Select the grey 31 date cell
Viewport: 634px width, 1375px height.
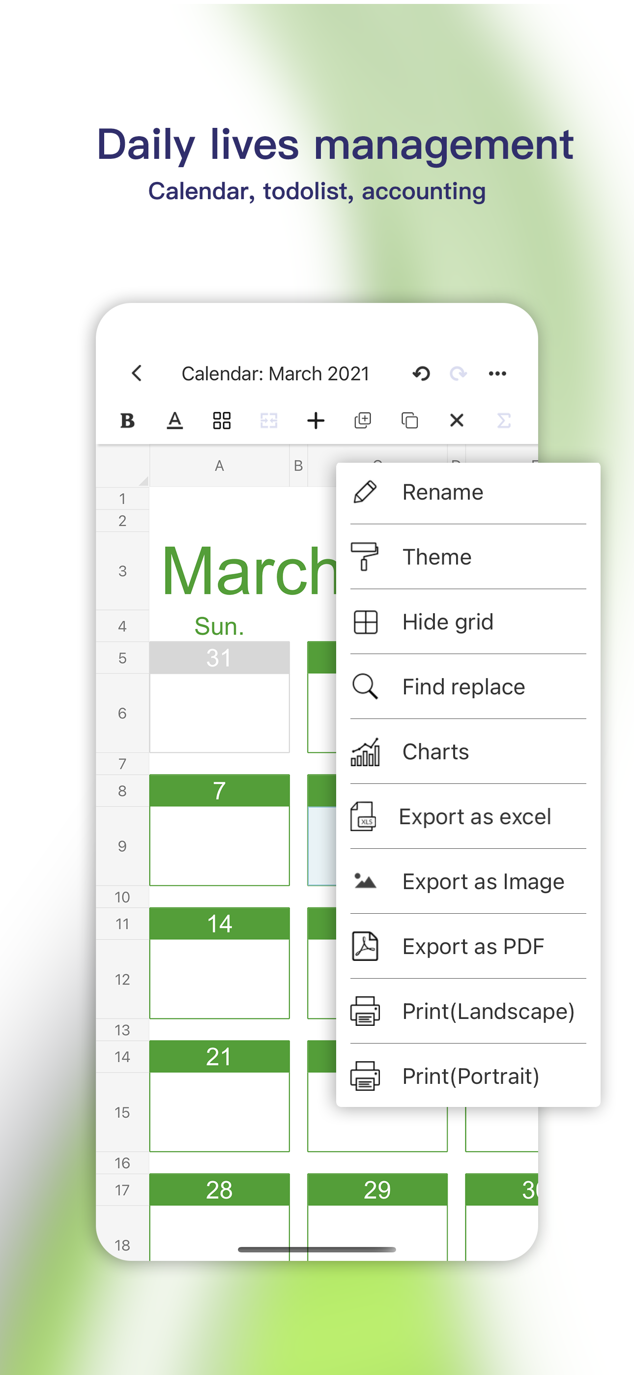(x=219, y=658)
